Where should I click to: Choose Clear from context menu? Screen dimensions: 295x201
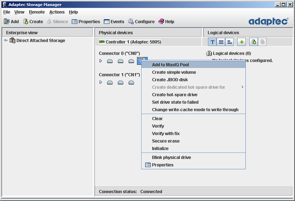pos(193,119)
